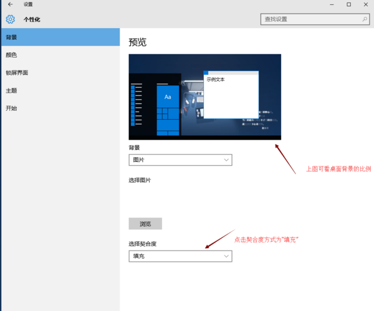The height and width of the screenshot is (311, 374).
Task: Click the 选择图片 label
Action: click(140, 180)
